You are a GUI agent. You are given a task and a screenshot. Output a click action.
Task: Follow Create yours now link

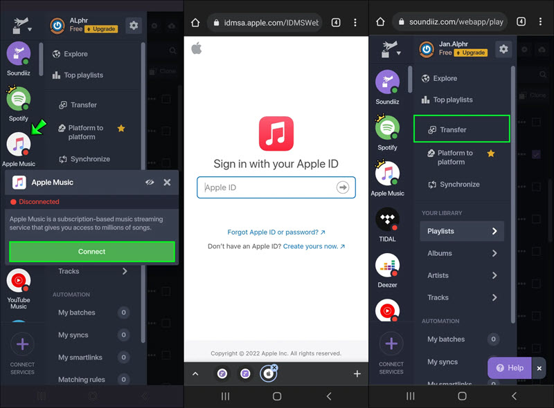point(314,246)
